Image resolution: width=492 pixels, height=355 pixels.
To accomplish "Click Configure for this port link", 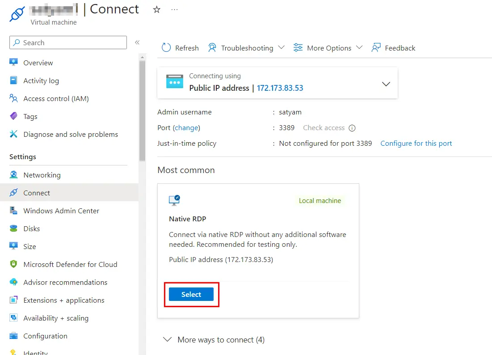I will click(x=416, y=143).
